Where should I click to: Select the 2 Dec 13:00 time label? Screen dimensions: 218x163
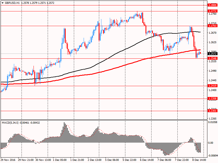(x=95, y=160)
